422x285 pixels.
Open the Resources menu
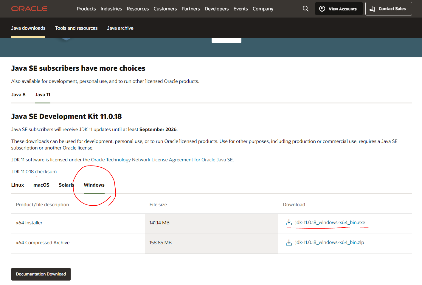138,9
